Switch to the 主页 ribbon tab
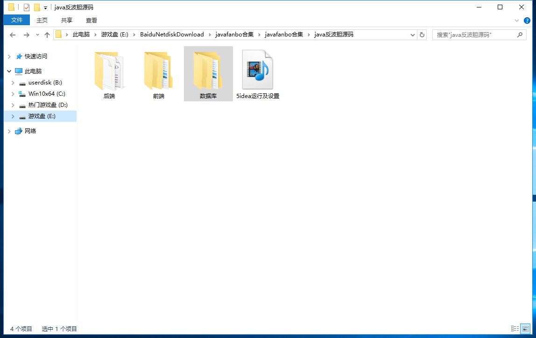This screenshot has width=536, height=338. coord(42,21)
